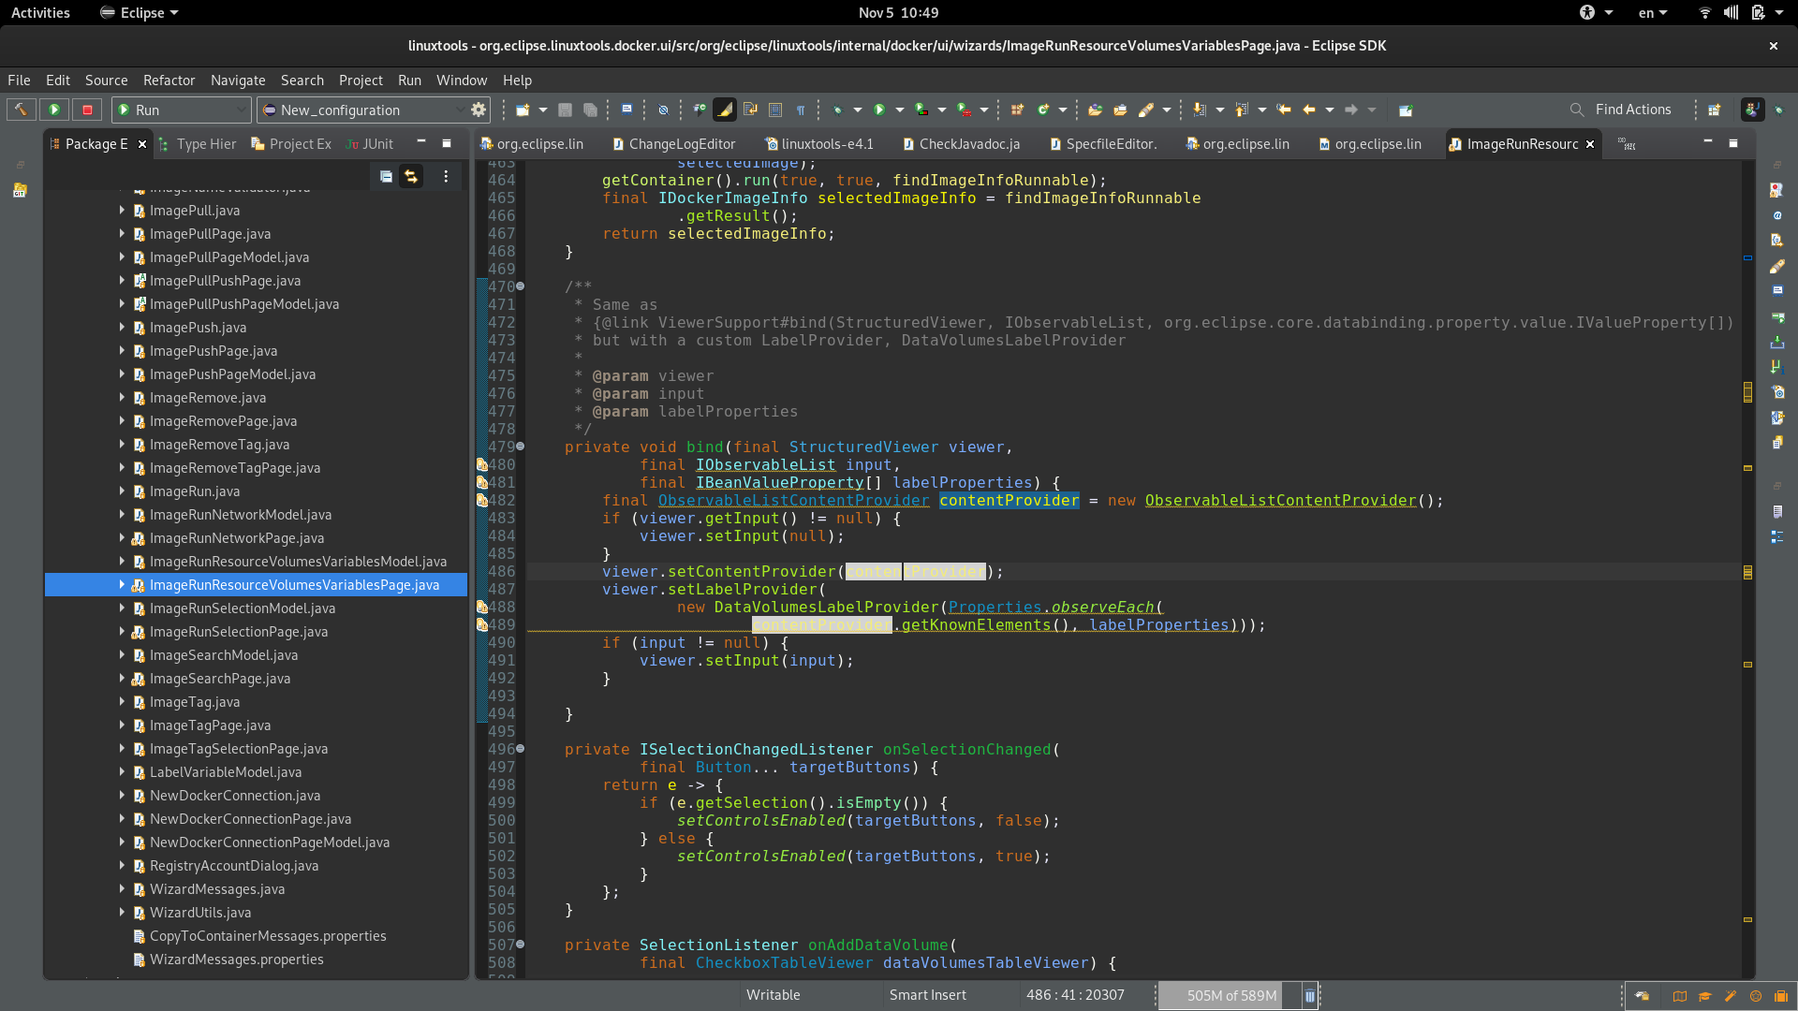Switch to the Java perspective

click(1752, 110)
